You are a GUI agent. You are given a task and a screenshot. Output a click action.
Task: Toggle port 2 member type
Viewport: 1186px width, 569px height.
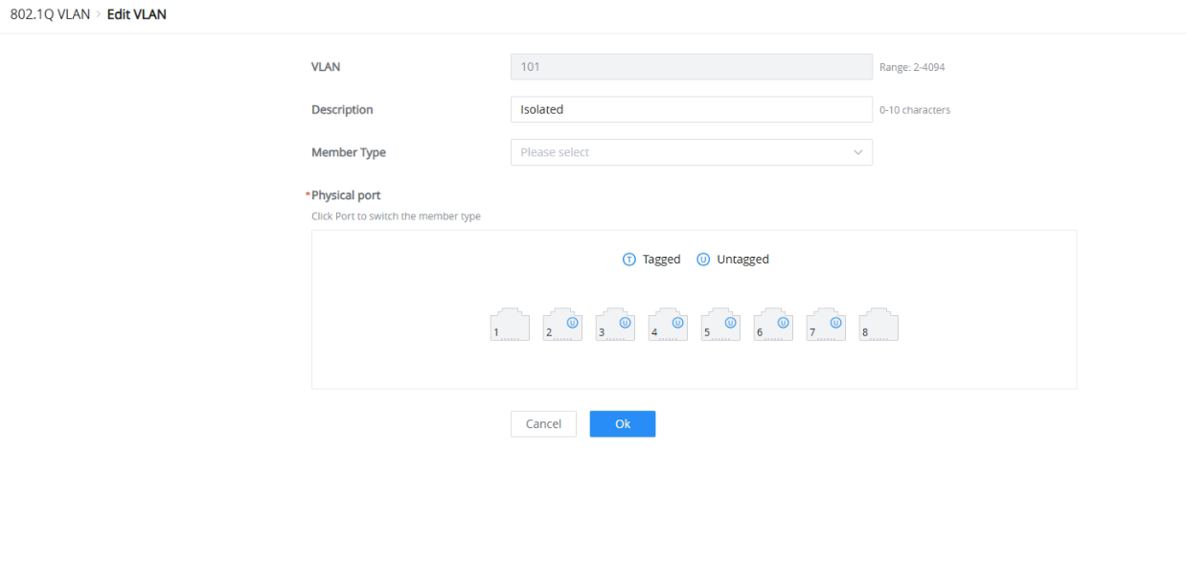pos(562,325)
